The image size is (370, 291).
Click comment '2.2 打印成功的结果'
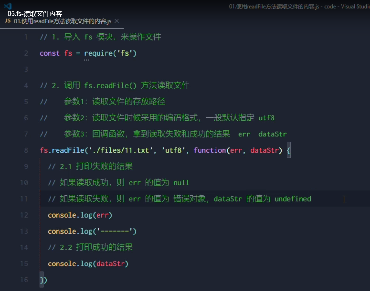click(96, 248)
